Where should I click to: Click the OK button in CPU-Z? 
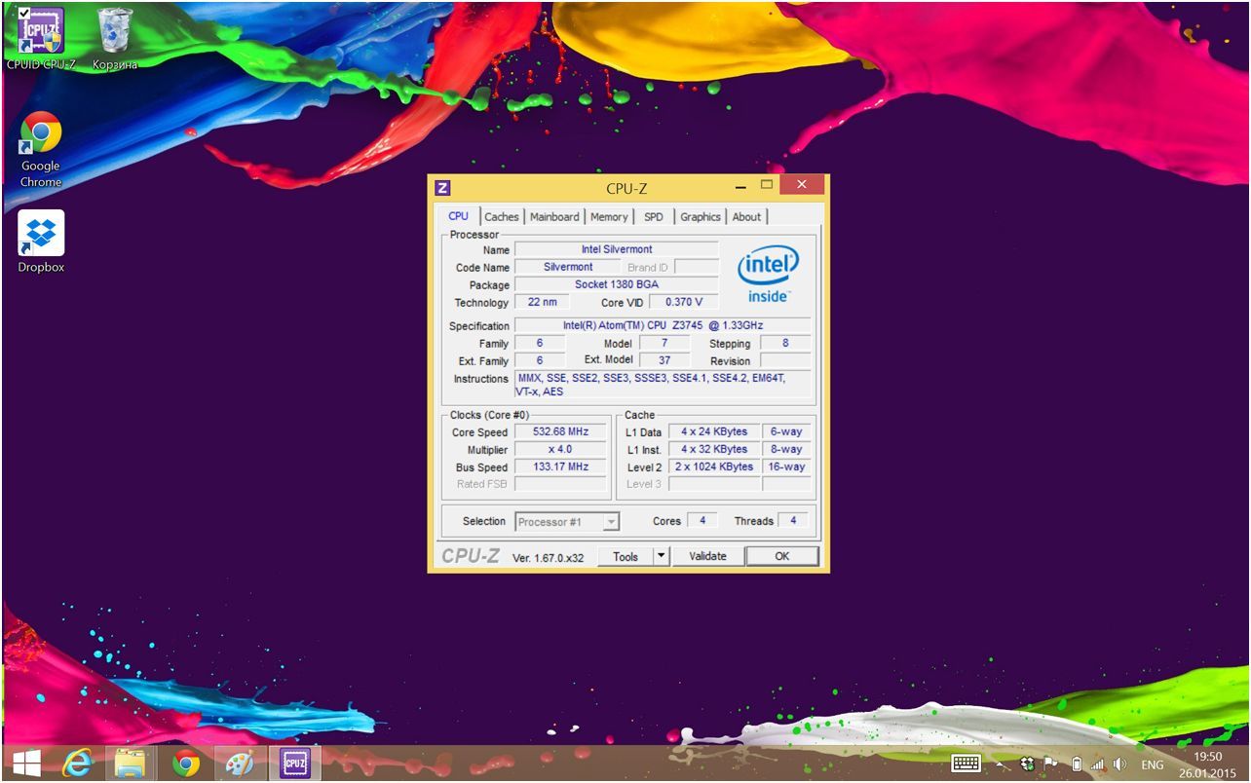[781, 556]
